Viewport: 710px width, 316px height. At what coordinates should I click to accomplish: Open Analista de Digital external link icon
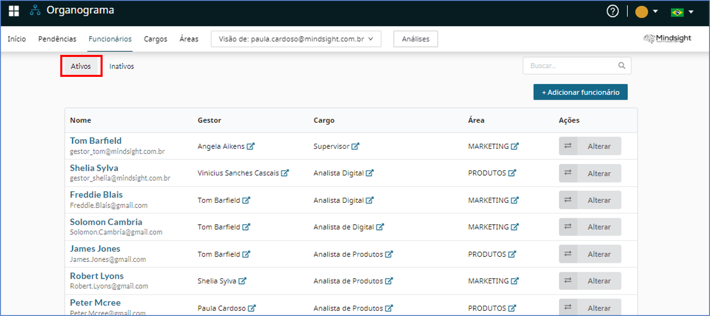[380, 227]
